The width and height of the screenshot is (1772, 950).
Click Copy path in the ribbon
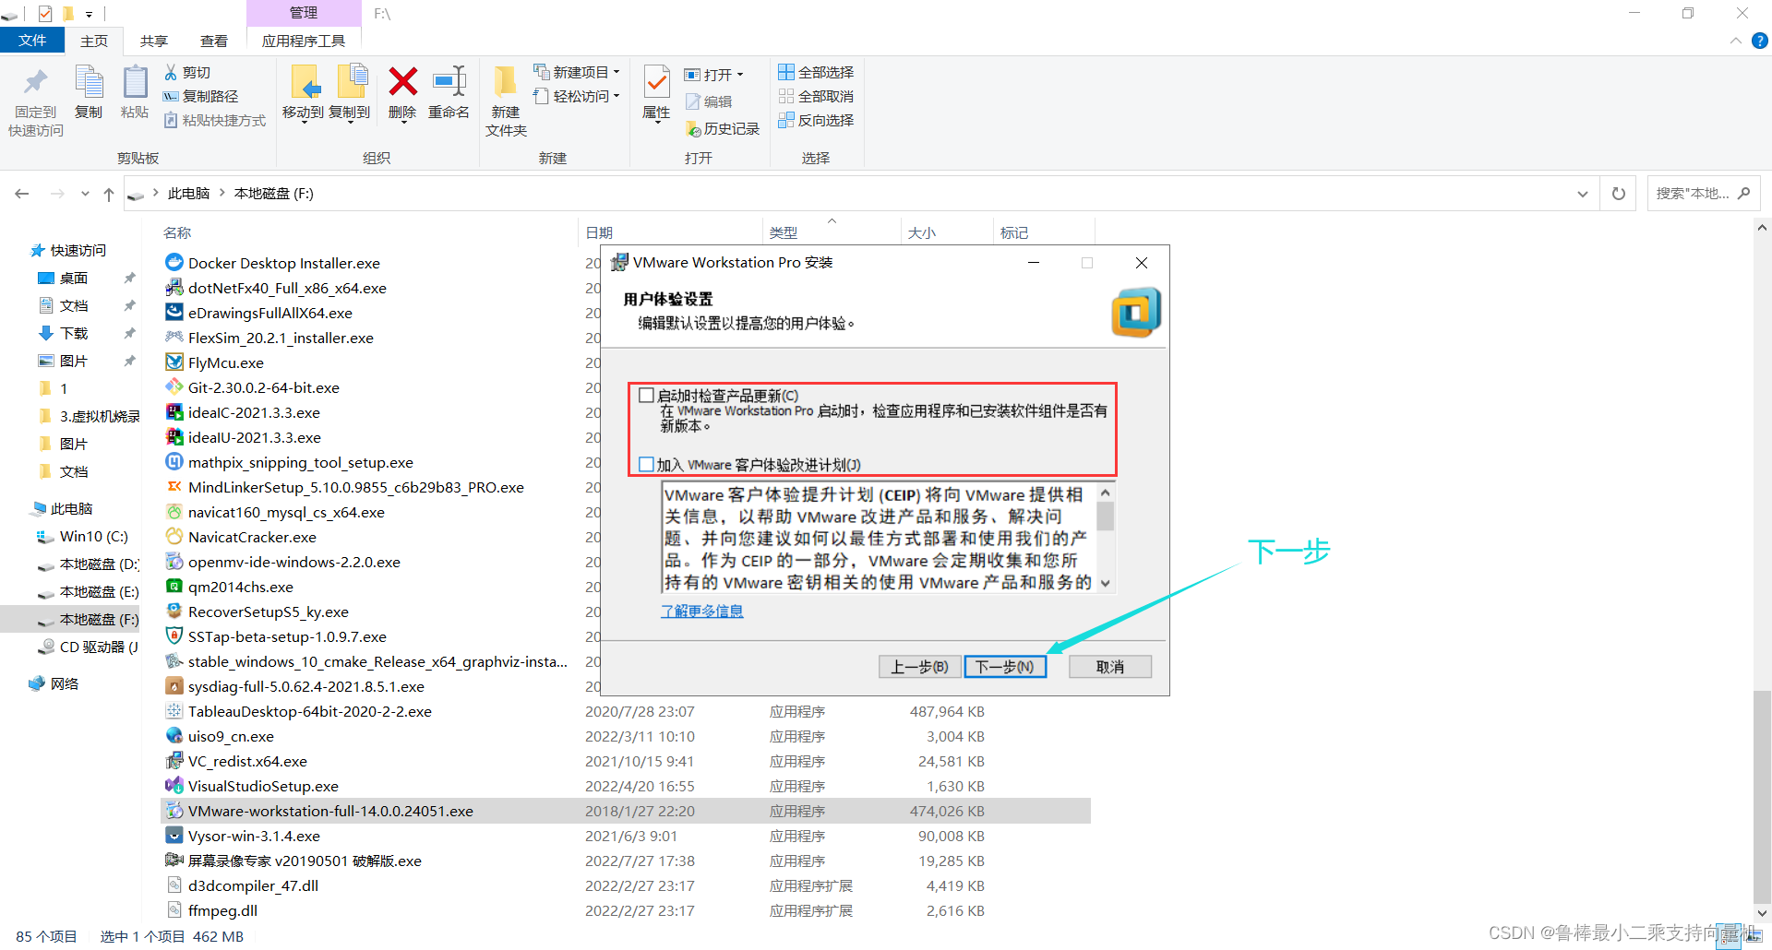(x=201, y=96)
